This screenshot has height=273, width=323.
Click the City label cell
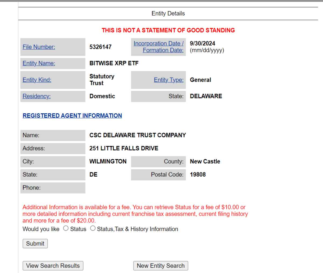[53, 161]
